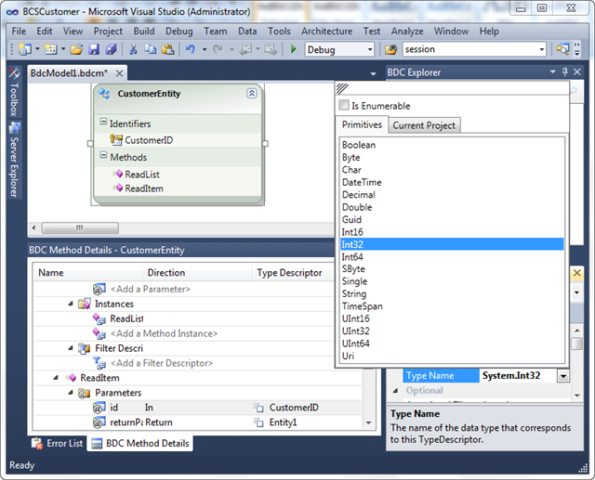
Task: Click the Copy toolbar icon
Action: point(151,49)
